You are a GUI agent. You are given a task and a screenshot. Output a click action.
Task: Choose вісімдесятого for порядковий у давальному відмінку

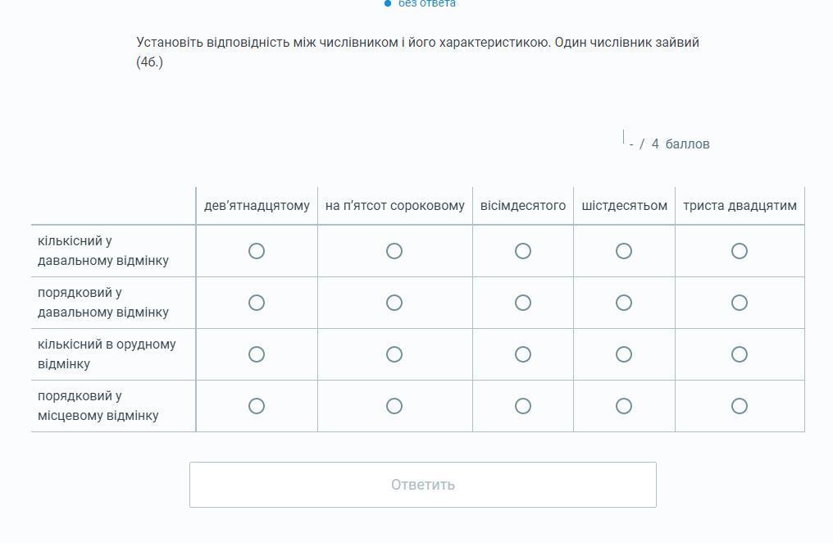pos(523,303)
